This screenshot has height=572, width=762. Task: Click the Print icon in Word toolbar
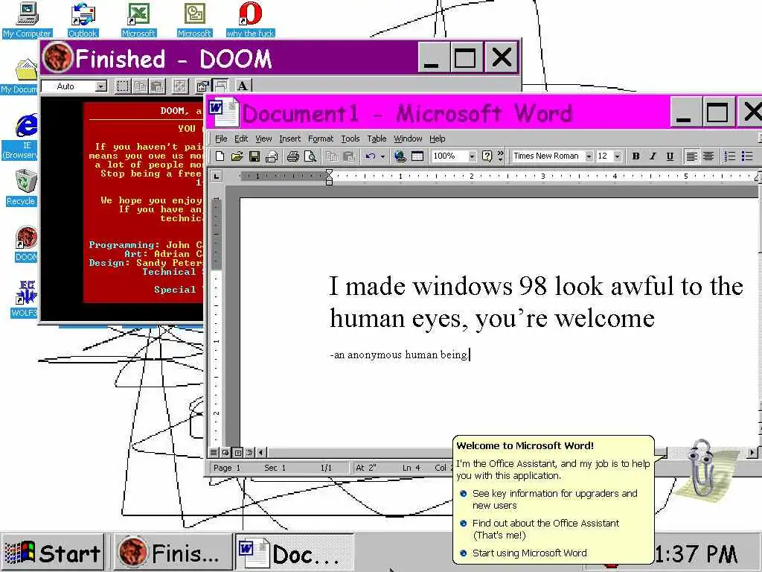[292, 156]
